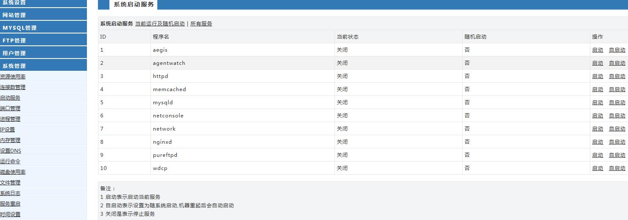Enable 自启动 for memcached
Viewport: 628px width, 220px height.
pyautogui.click(x=617, y=89)
